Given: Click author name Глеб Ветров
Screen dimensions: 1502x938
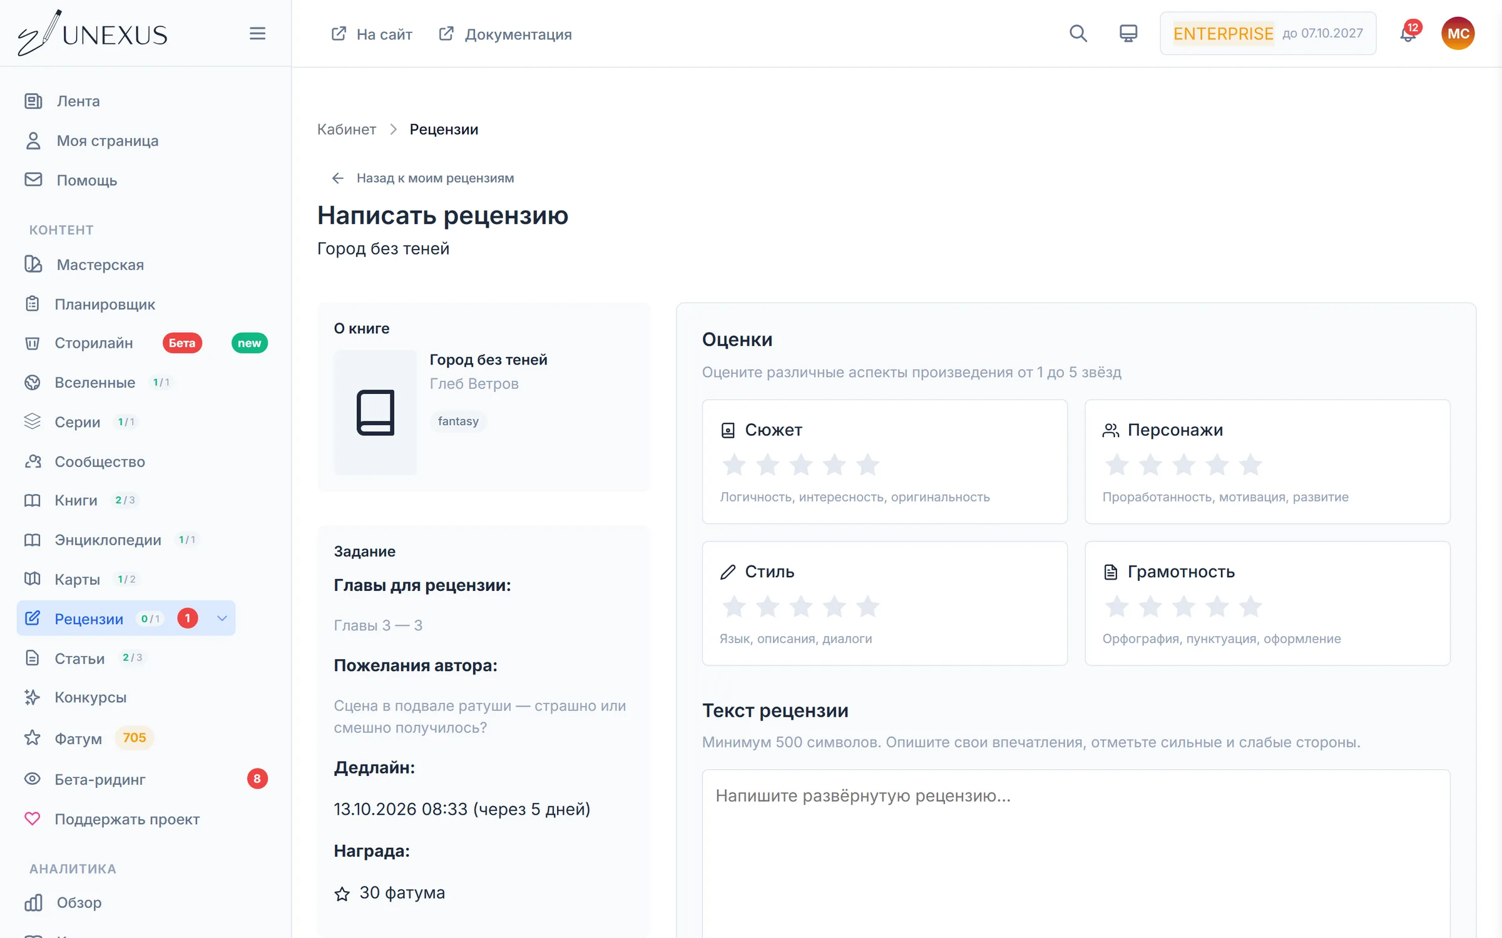Looking at the screenshot, I should [x=474, y=383].
